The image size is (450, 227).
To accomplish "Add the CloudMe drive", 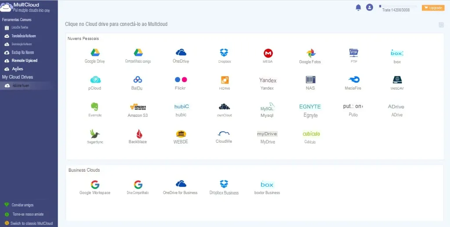I will pos(224,133).
